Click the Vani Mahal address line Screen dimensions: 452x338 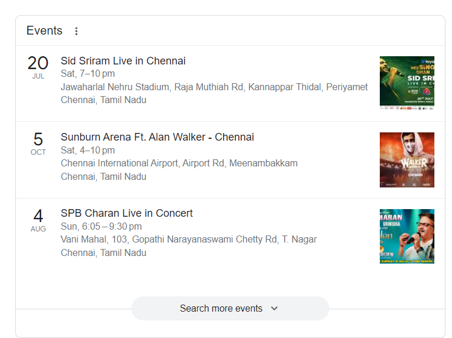[188, 239]
